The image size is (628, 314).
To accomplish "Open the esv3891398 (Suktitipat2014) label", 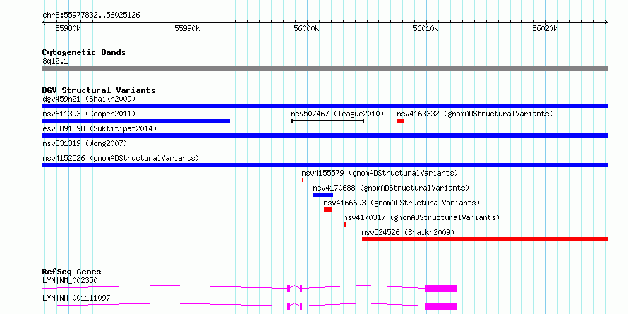I will tap(99, 128).
